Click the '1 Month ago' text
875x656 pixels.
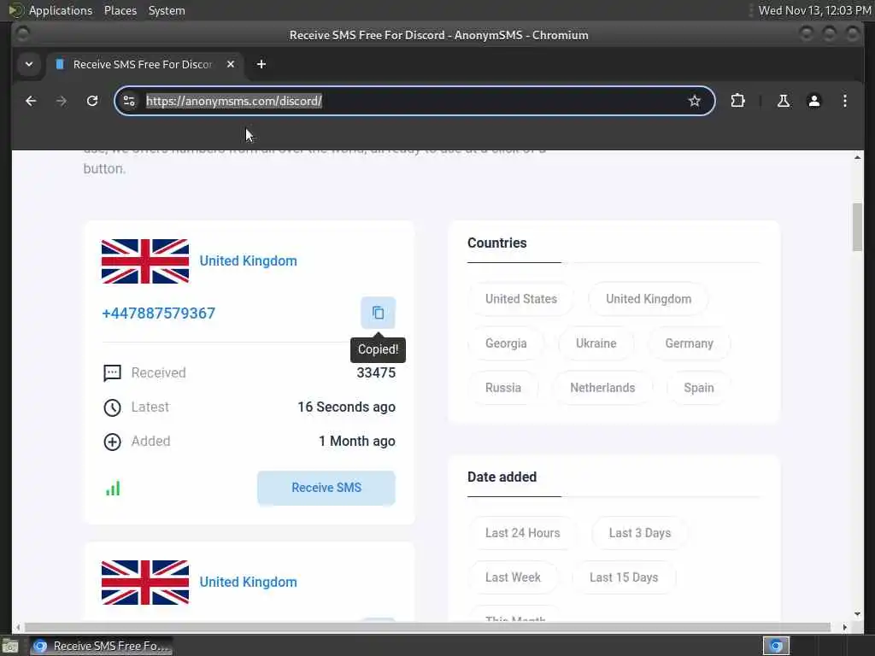(x=357, y=442)
